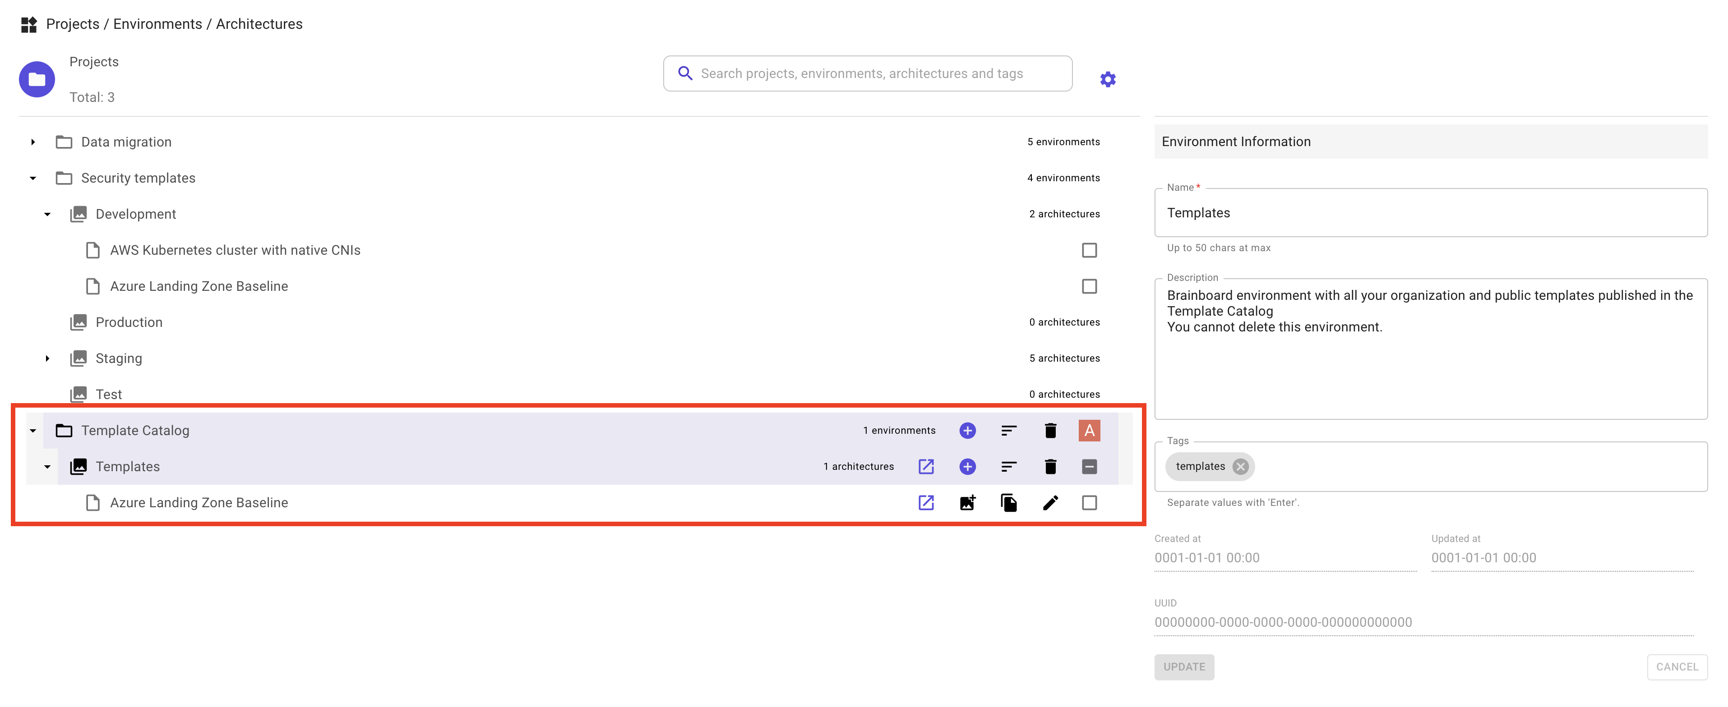Open Templates environment in new window
The image size is (1728, 707).
pyautogui.click(x=926, y=466)
